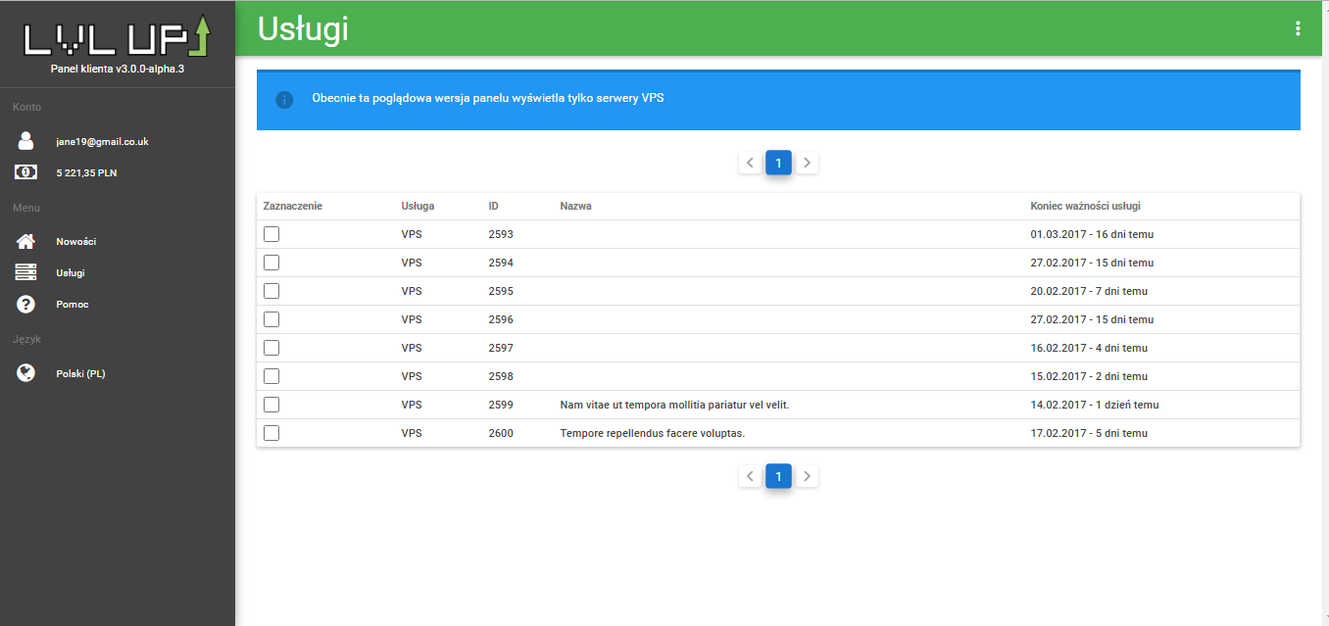Open the Pomoc menu entry
The height and width of the screenshot is (626, 1329).
click(73, 304)
